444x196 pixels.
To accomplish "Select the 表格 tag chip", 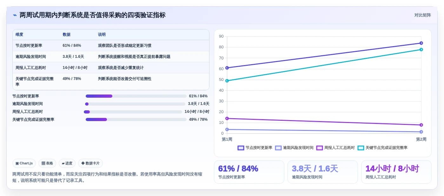I will pyautogui.click(x=47, y=163).
